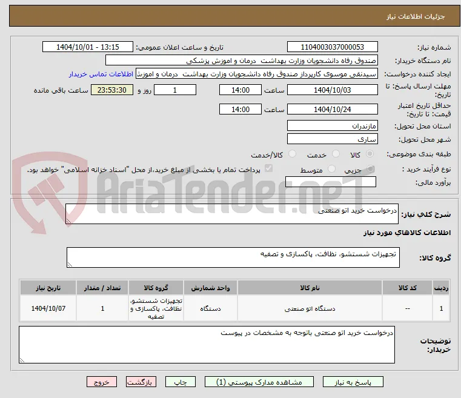Image resolution: width=461 pixels, height=398 pixels.
Task: Click the تاریخ نیاز column header
Action: [48, 288]
